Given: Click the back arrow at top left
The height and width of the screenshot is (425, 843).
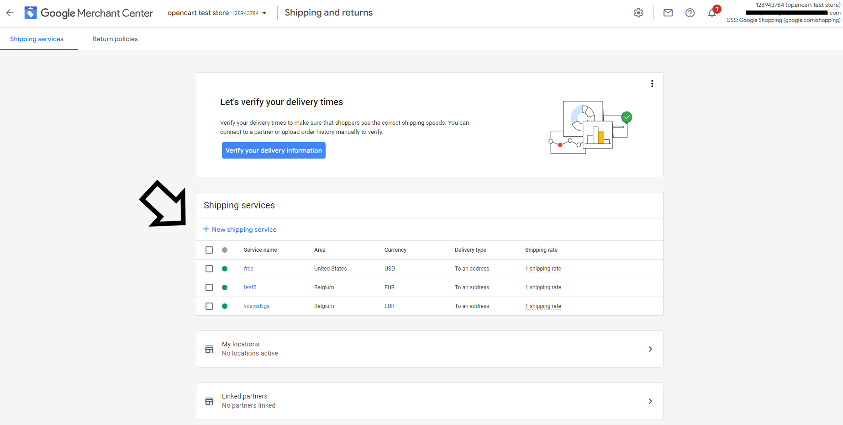Looking at the screenshot, I should click(10, 12).
